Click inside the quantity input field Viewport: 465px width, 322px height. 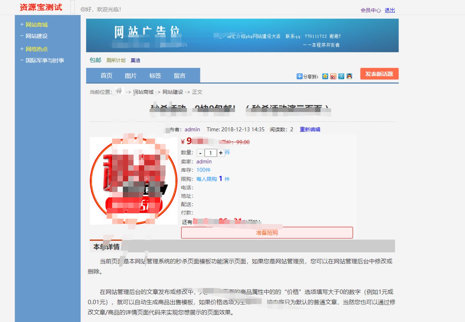[x=210, y=153]
